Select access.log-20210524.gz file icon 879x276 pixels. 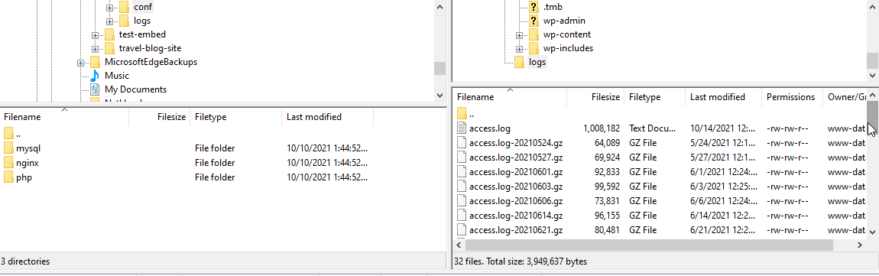tap(462, 142)
